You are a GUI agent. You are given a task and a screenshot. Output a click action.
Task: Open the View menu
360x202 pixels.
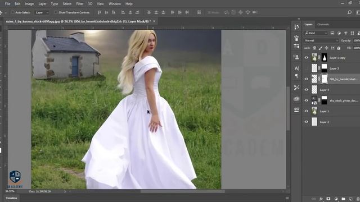pyautogui.click(x=100, y=4)
